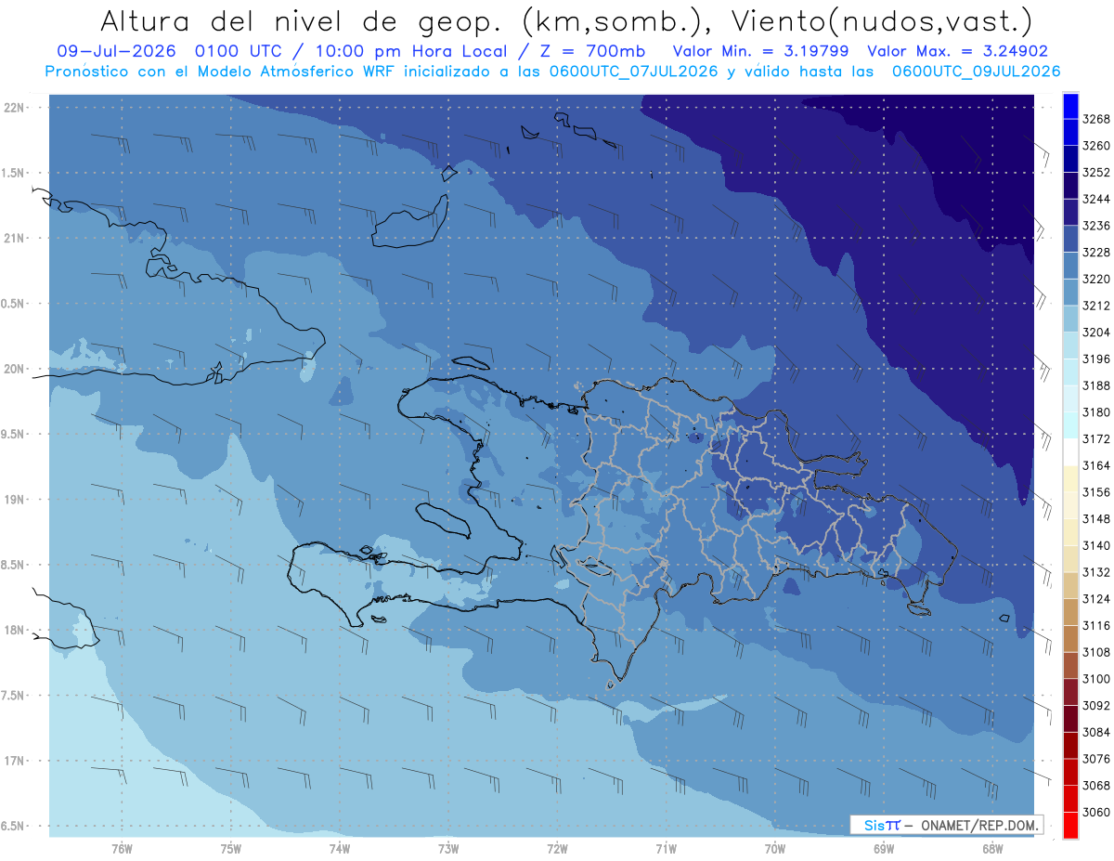Click the '74W' longitude label
Screen dimensions: 1114x861
[x=340, y=849]
